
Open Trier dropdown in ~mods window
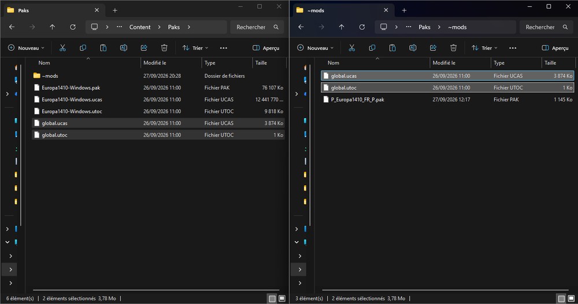(x=484, y=48)
